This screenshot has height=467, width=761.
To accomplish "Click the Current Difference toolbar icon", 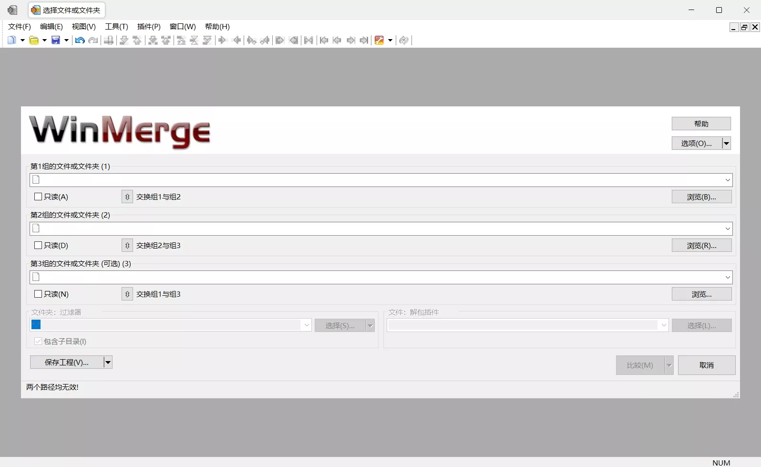I will (x=194, y=40).
